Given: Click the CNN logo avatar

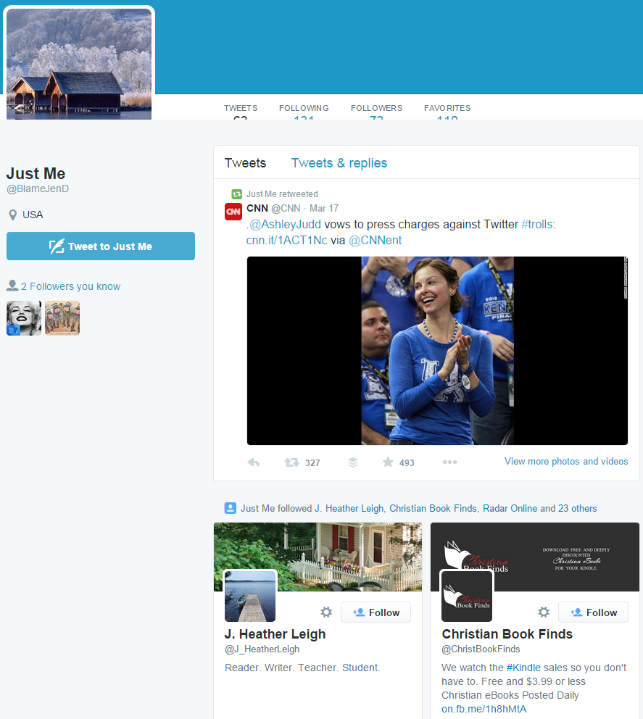Looking at the screenshot, I should [x=233, y=212].
